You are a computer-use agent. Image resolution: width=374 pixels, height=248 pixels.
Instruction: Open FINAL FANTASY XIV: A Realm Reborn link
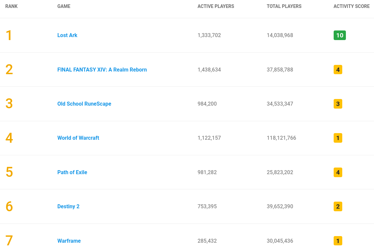click(x=102, y=70)
